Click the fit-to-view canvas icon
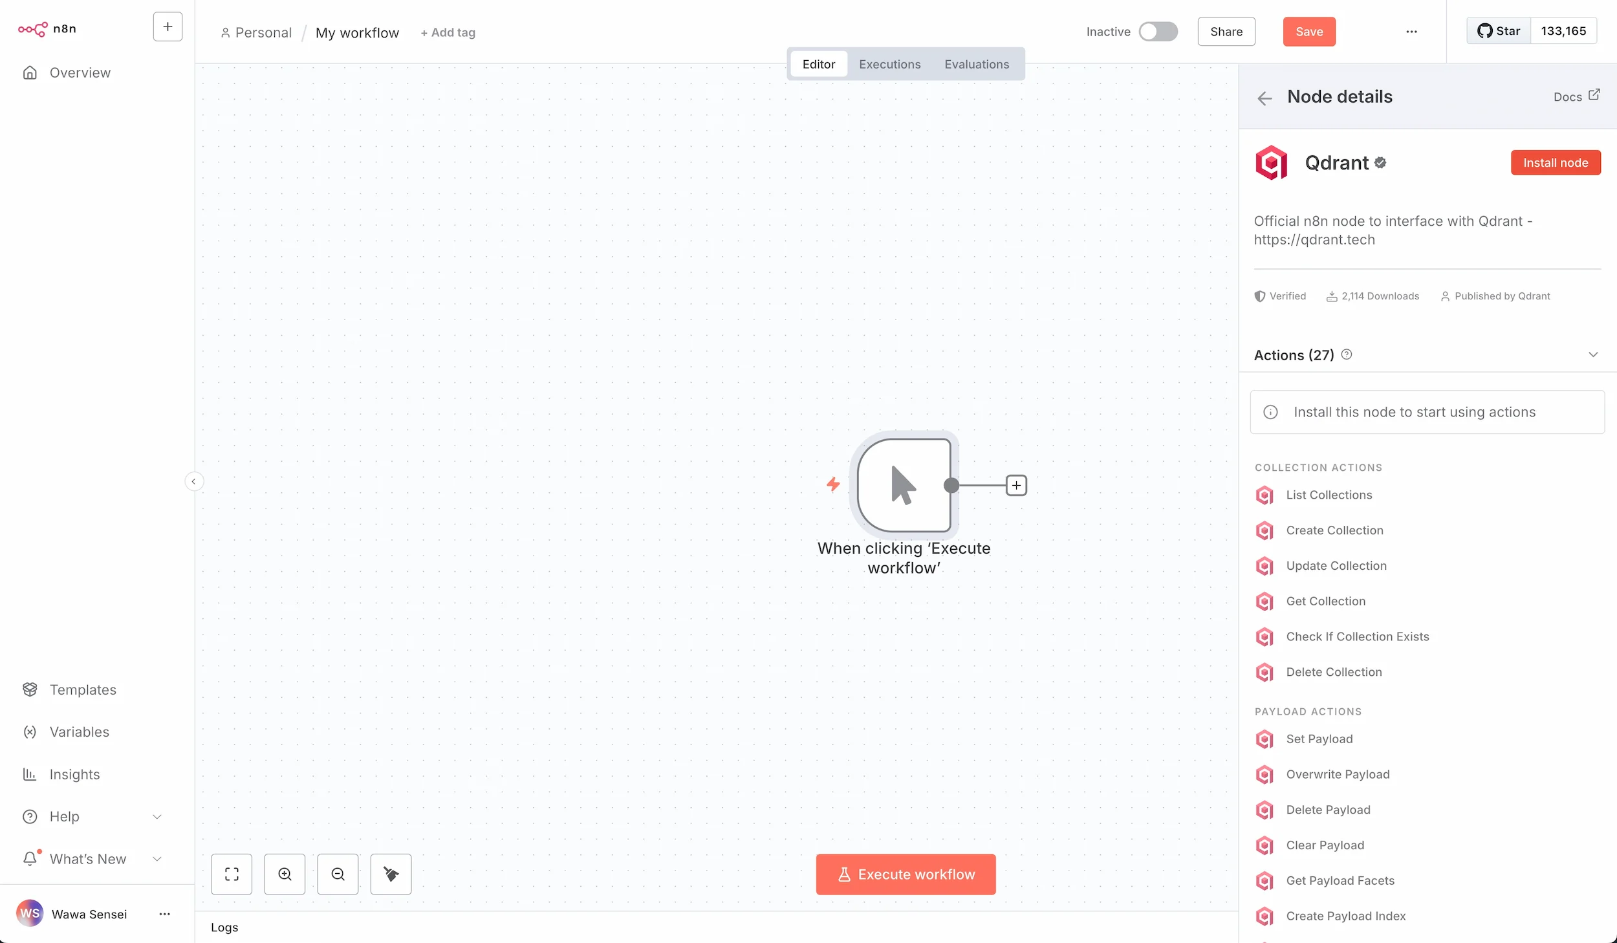 [232, 874]
